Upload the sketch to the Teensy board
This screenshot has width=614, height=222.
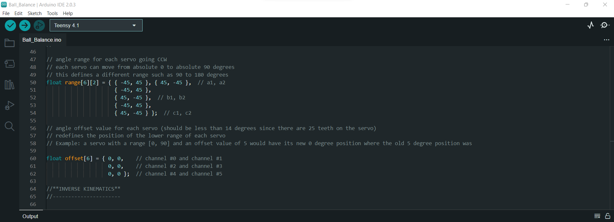[25, 25]
